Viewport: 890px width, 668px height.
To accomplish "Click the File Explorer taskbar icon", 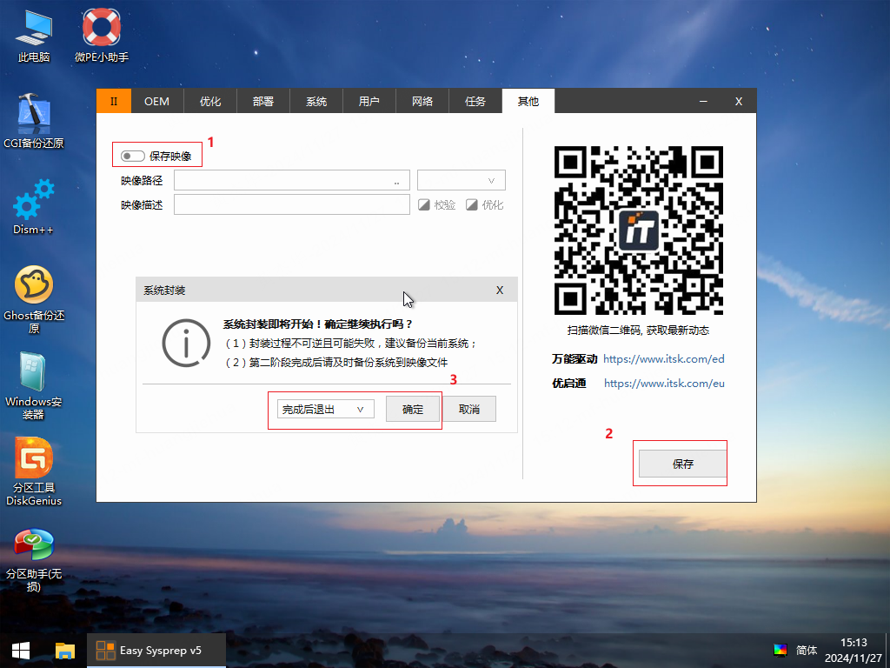I will point(64,650).
